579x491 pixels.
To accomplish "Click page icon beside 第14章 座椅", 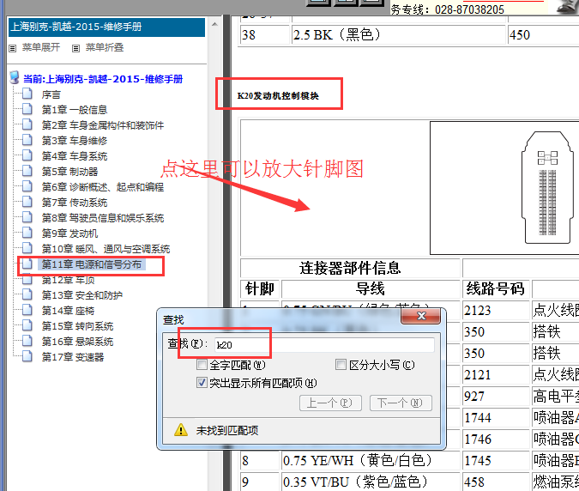I will tap(27, 311).
